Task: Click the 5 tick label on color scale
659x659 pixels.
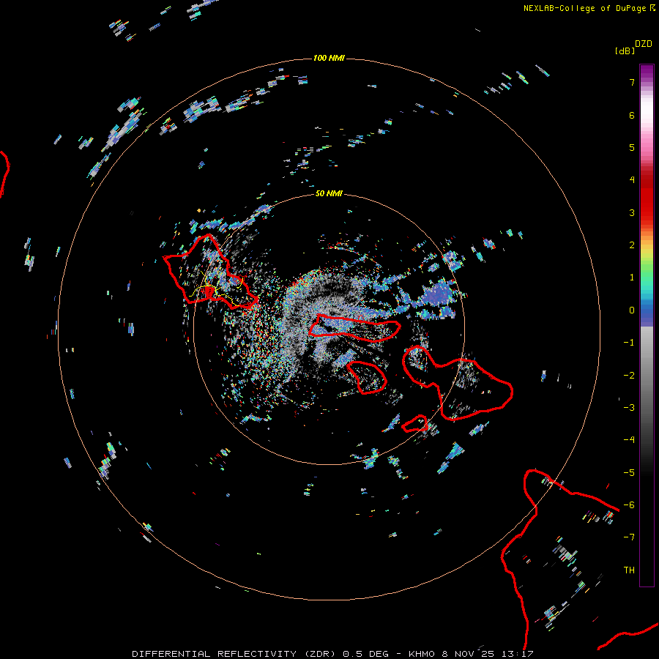Action: point(632,147)
